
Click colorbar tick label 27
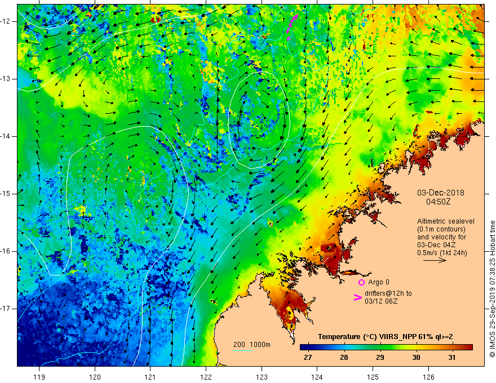[x=308, y=357]
